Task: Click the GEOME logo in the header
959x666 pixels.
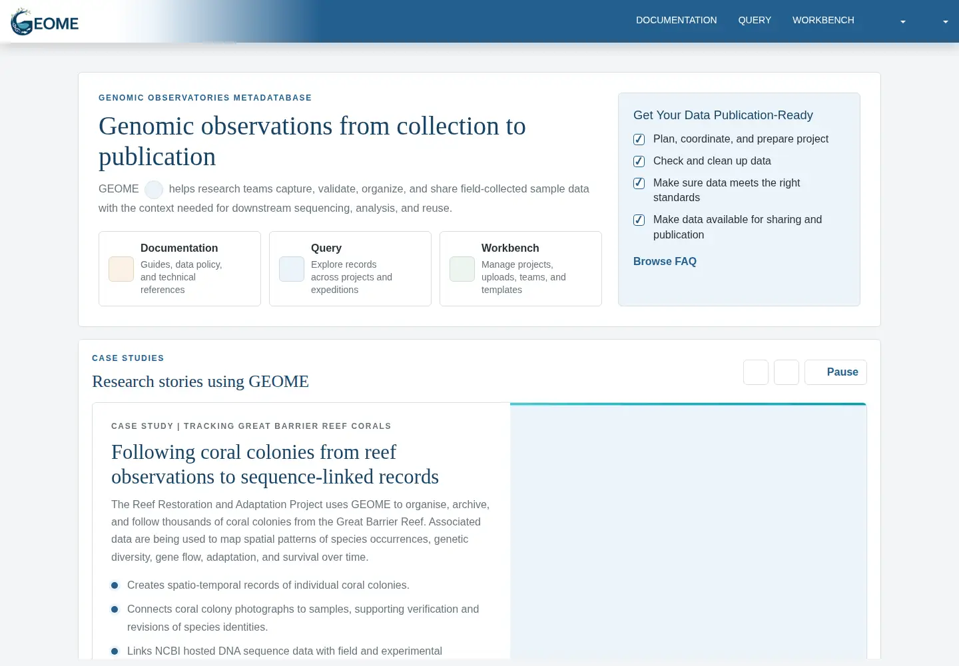Action: 45,22
